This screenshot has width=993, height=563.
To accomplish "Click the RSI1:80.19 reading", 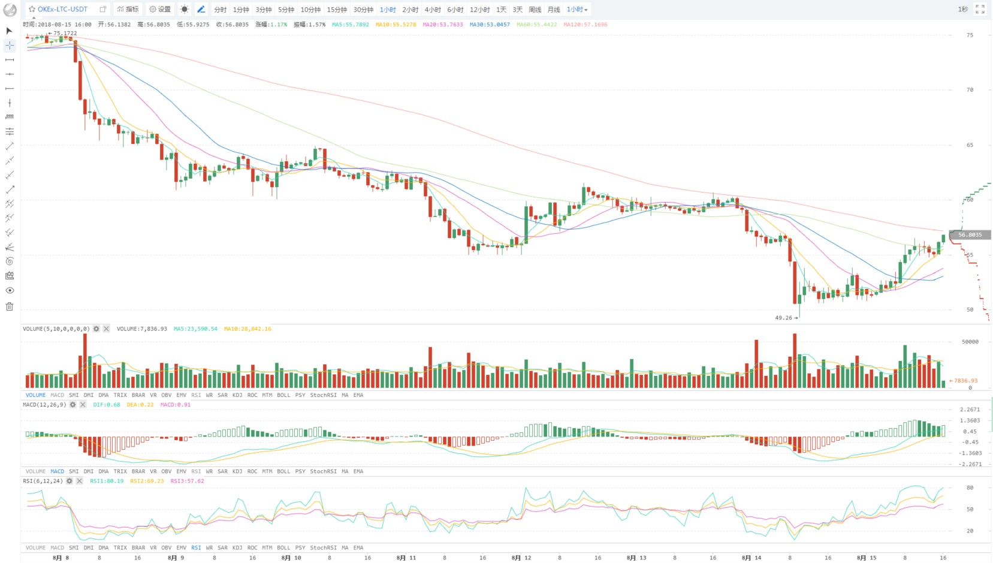I will click(x=107, y=481).
